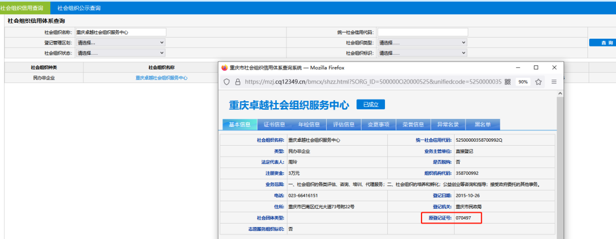This screenshot has height=239, width=616.
Task: Switch to the 基本信息 tab
Action: coord(240,125)
